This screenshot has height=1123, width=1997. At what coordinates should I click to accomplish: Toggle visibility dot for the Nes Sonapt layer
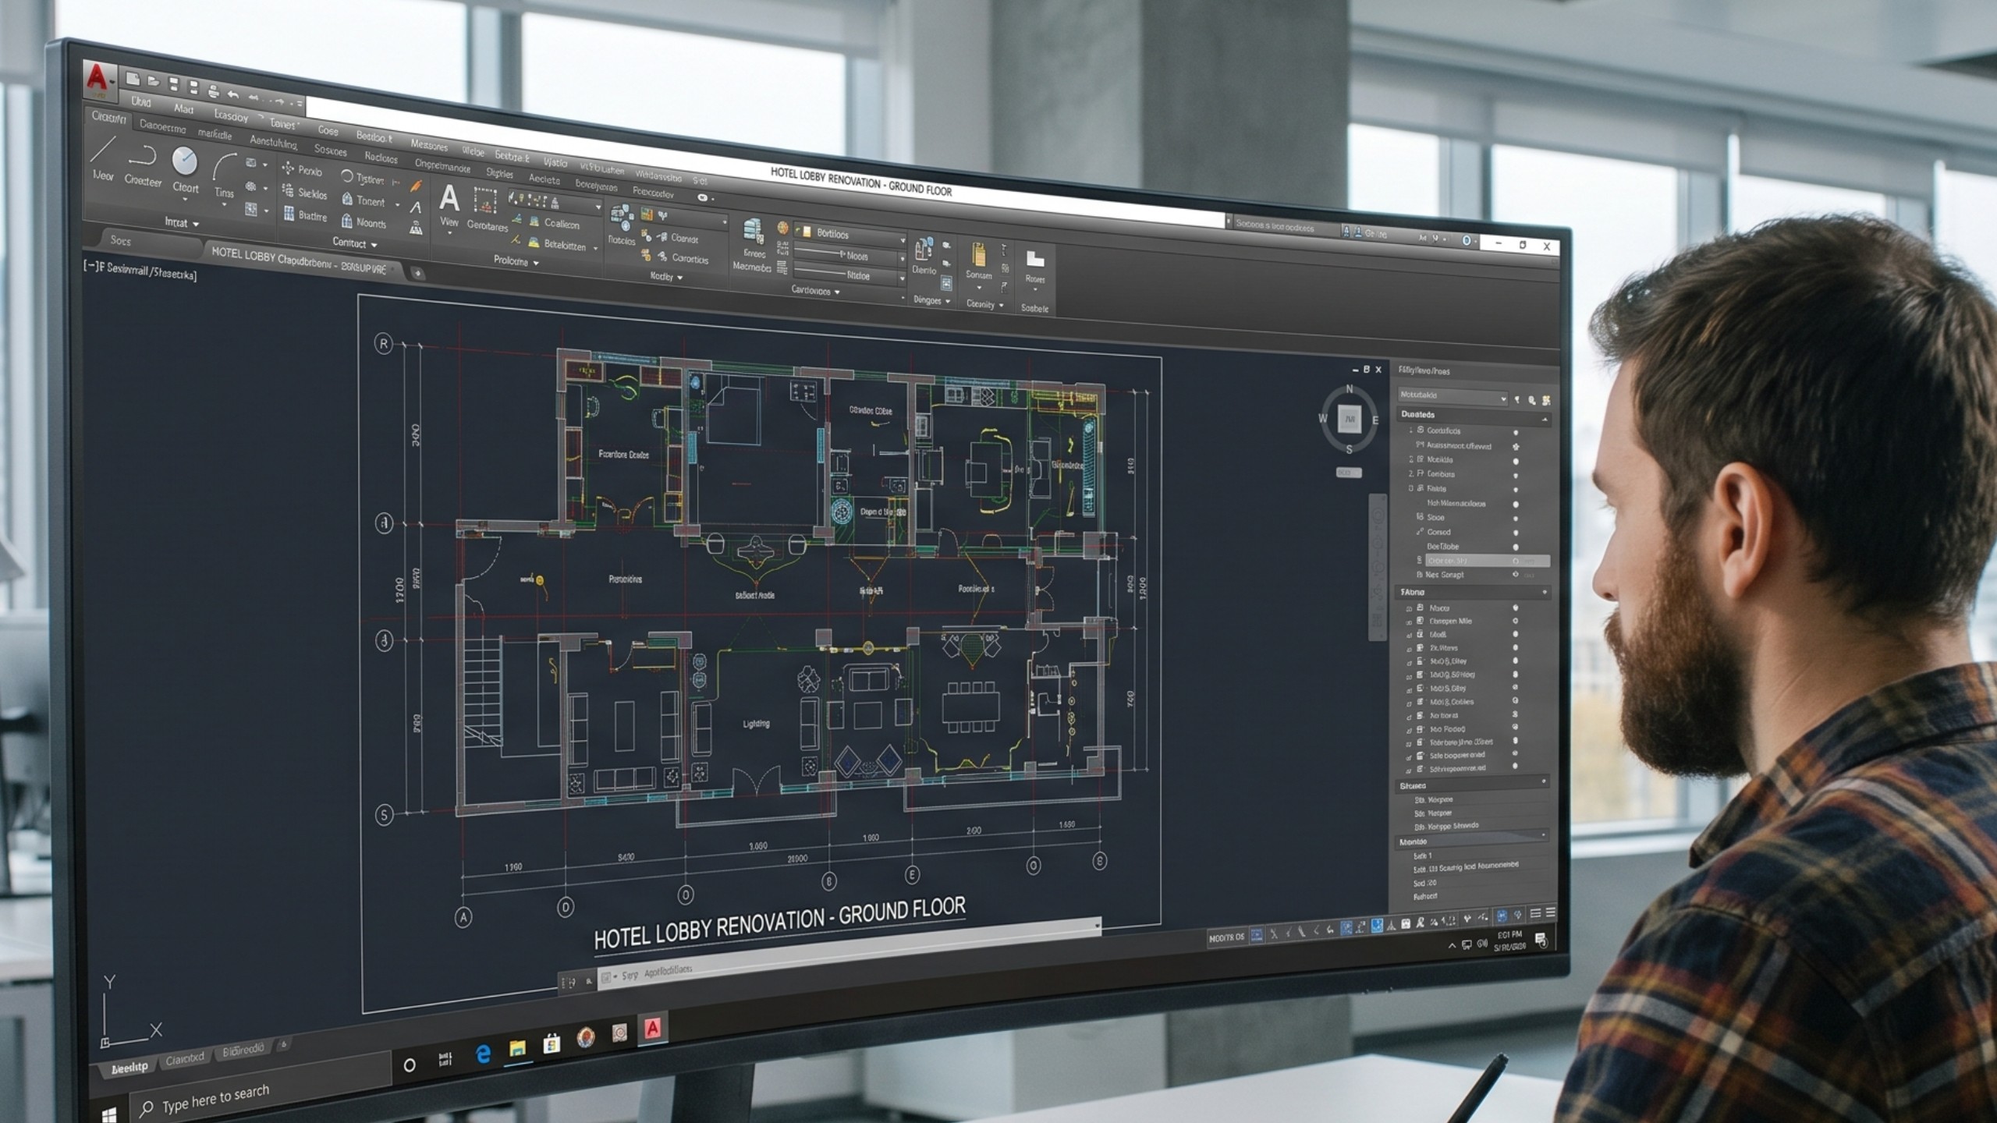click(x=1516, y=575)
